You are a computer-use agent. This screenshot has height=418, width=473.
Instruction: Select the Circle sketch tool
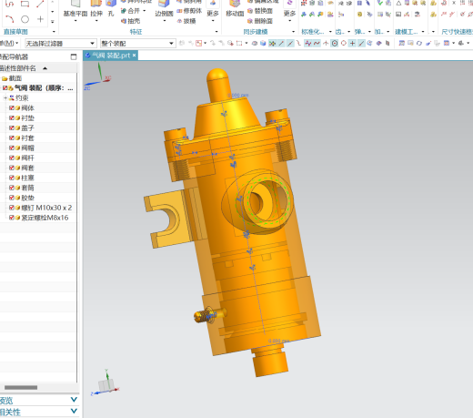tap(25, 19)
